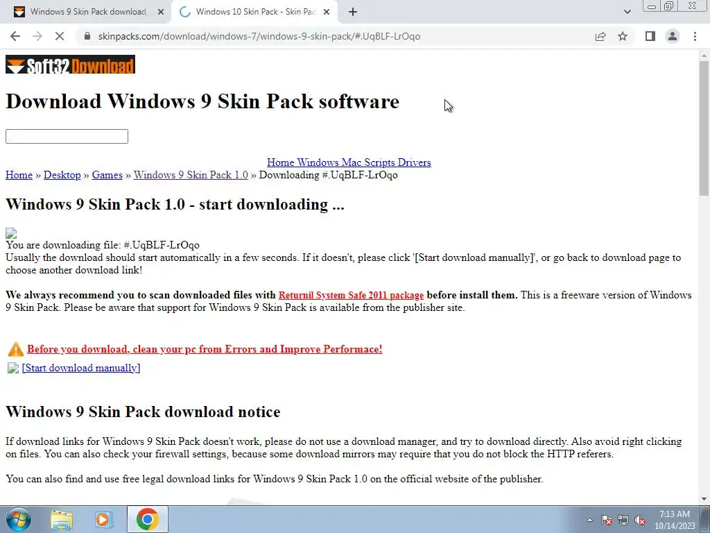Click the Download Windows 9 Skin Pack software heading
Screen dimensions: 710x533
point(202,101)
